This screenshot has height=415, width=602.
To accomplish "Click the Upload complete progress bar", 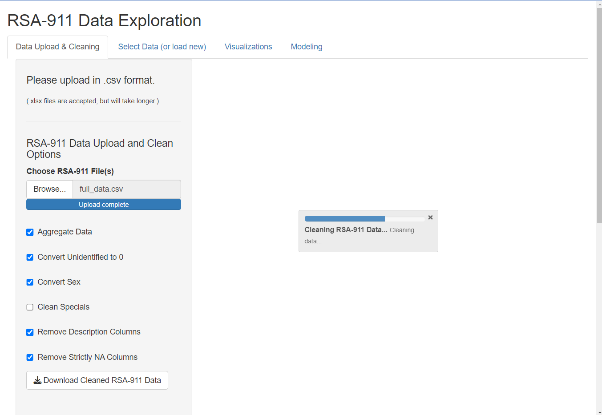I will [104, 205].
